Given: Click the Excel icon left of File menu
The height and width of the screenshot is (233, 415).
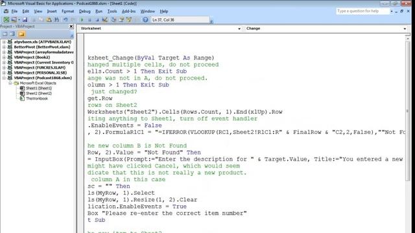Looking at the screenshot, I should point(6,12).
